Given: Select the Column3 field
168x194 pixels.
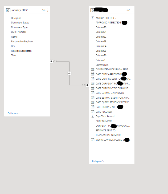Looking at the screenshot, I should (100, 60).
